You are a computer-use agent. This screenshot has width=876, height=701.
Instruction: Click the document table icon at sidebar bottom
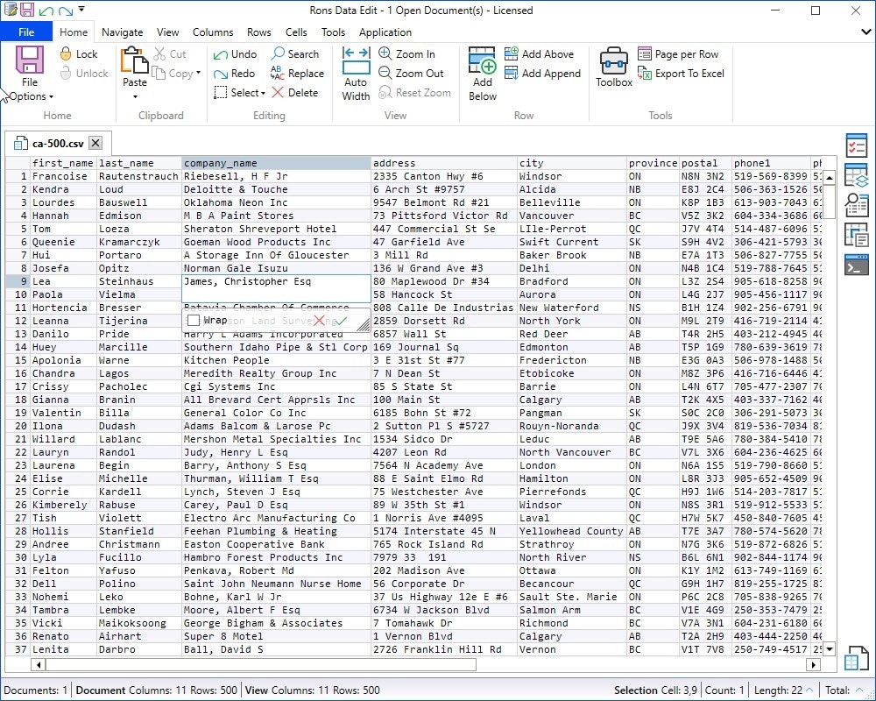[855, 657]
